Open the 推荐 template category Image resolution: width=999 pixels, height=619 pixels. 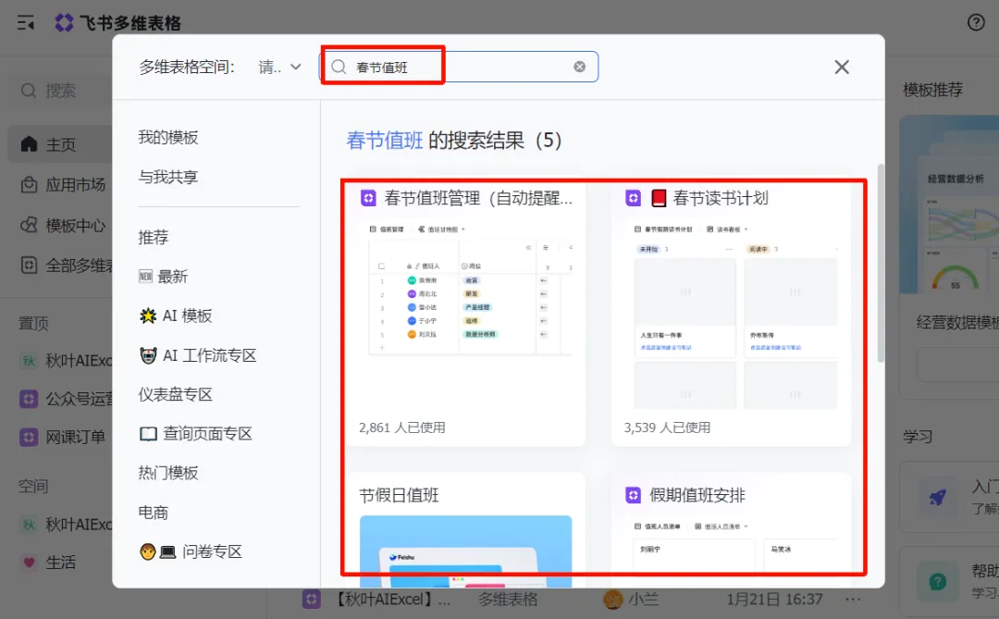154,238
